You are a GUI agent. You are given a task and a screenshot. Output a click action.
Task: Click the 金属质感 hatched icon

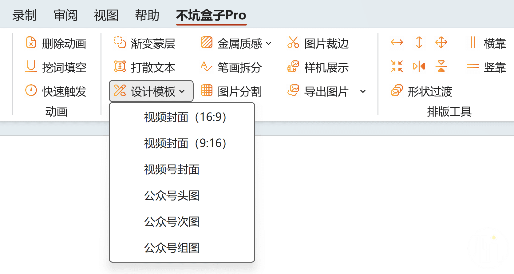pyautogui.click(x=207, y=42)
